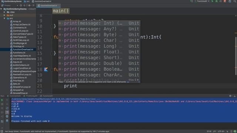Viewport: 237px width, 133px height.
Task: Rerun program from Run panel green arrow
Action: point(2,100)
